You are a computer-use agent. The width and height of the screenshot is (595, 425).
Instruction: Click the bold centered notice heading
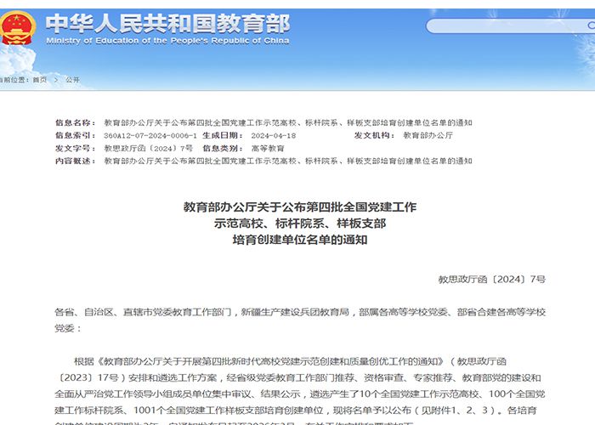pyautogui.click(x=299, y=223)
